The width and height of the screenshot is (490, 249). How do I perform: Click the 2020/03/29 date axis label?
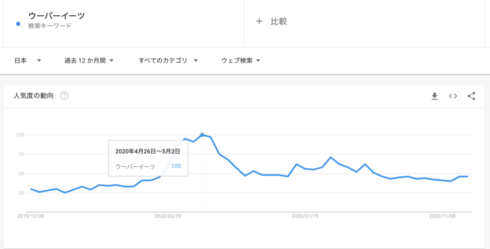coord(167,216)
